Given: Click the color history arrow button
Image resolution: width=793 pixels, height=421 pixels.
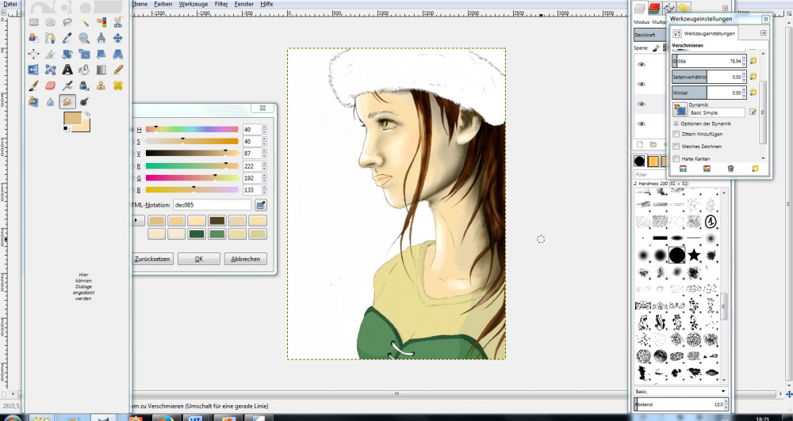Looking at the screenshot, I should (139, 221).
